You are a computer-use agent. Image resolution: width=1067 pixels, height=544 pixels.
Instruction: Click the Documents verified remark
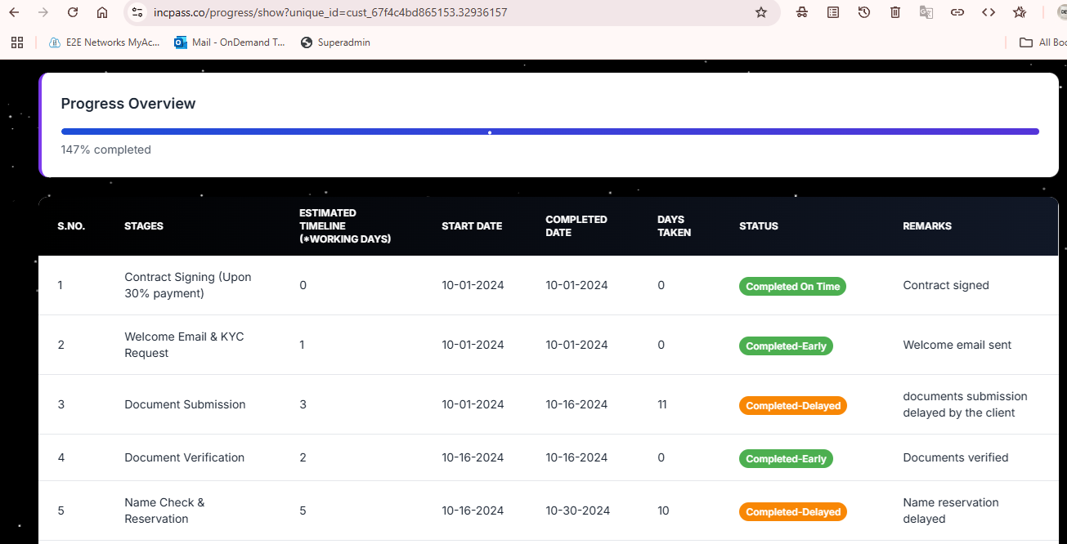[956, 457]
